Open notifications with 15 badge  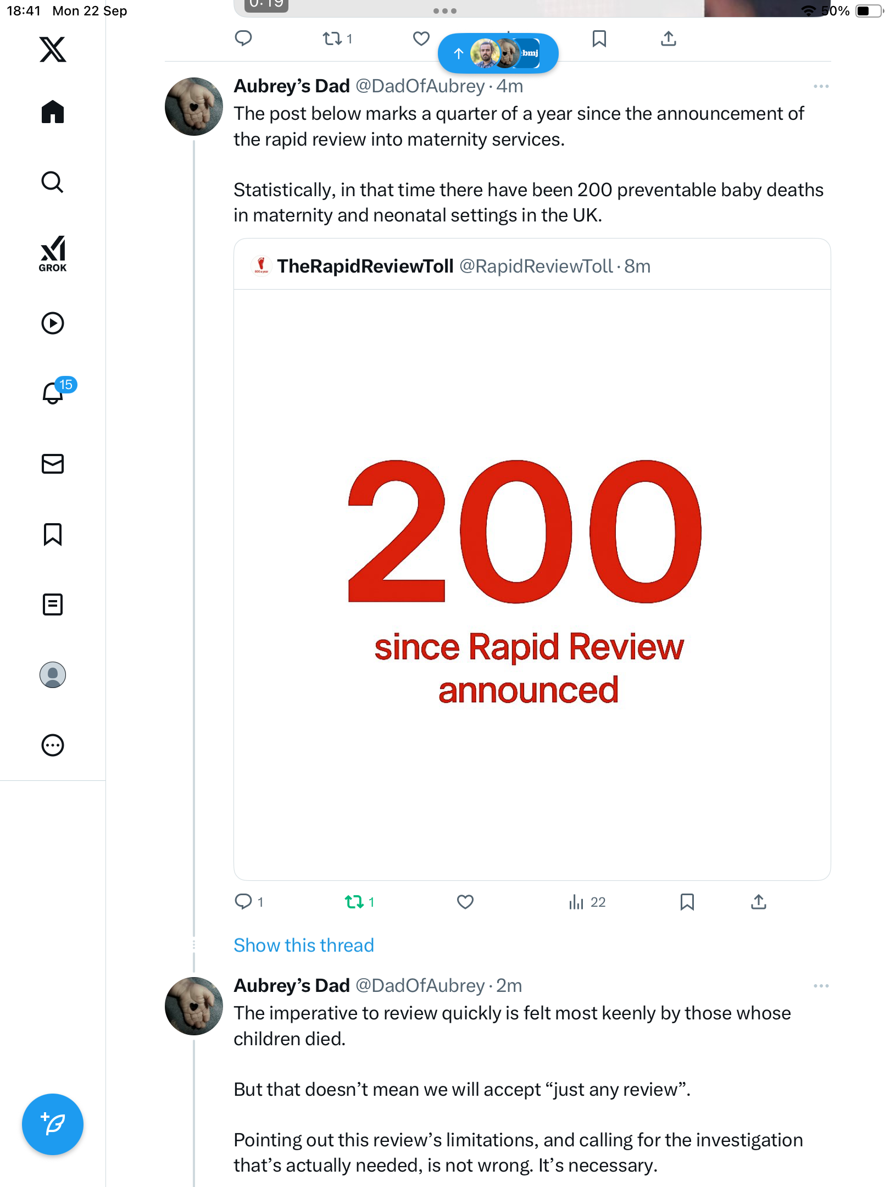pos(54,393)
